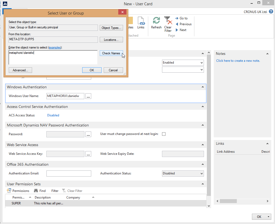Click the main page vertical scrollbar thumb
Screen dimensions: 275x224
(209, 125)
